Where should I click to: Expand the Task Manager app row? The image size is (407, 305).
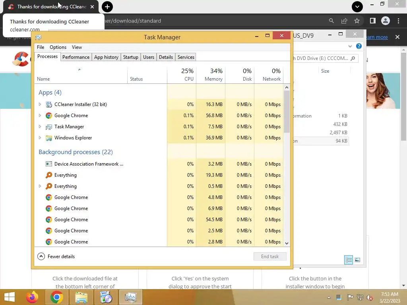click(40, 127)
